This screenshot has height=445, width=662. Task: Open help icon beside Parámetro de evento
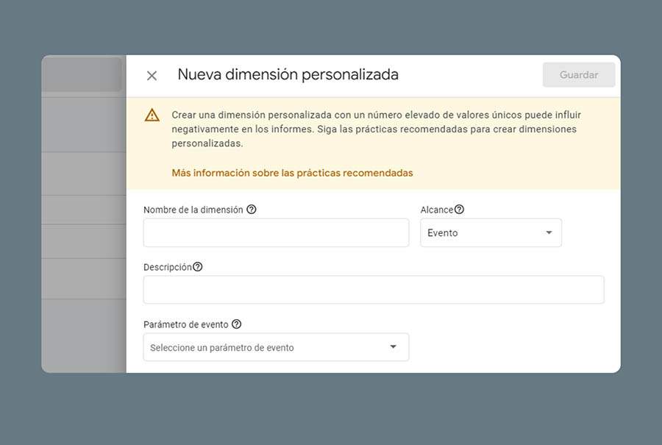click(236, 324)
